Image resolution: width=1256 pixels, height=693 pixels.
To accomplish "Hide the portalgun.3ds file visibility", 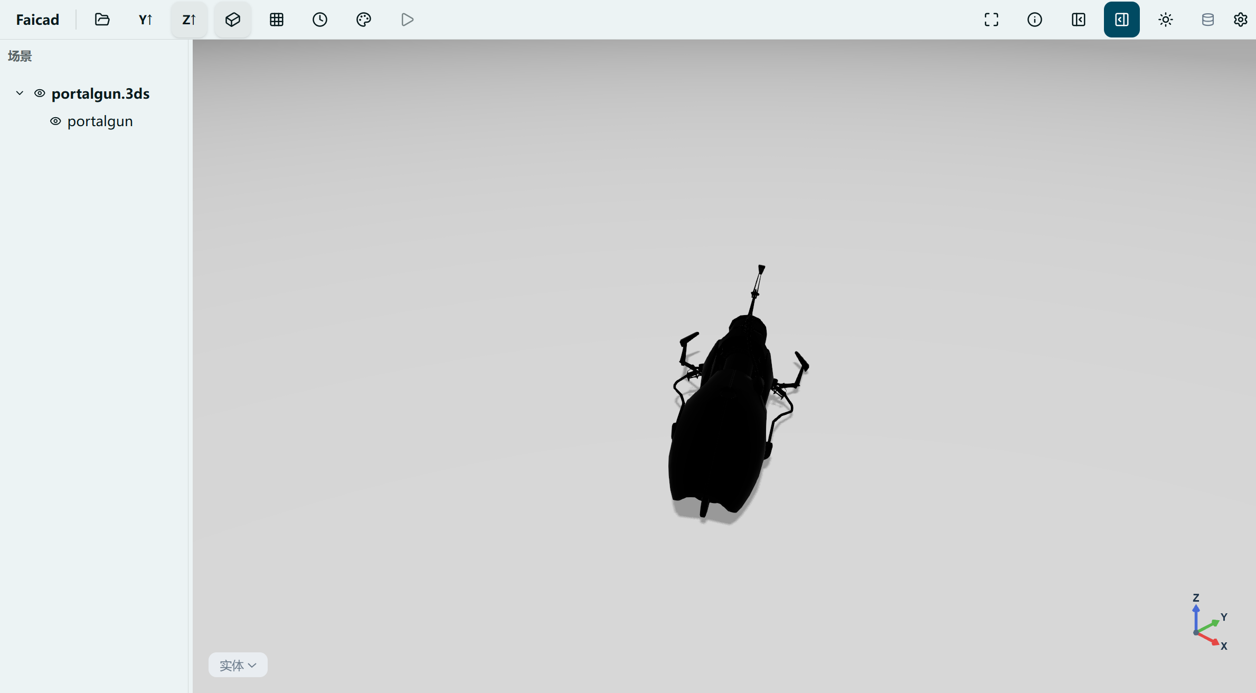I will tap(40, 93).
